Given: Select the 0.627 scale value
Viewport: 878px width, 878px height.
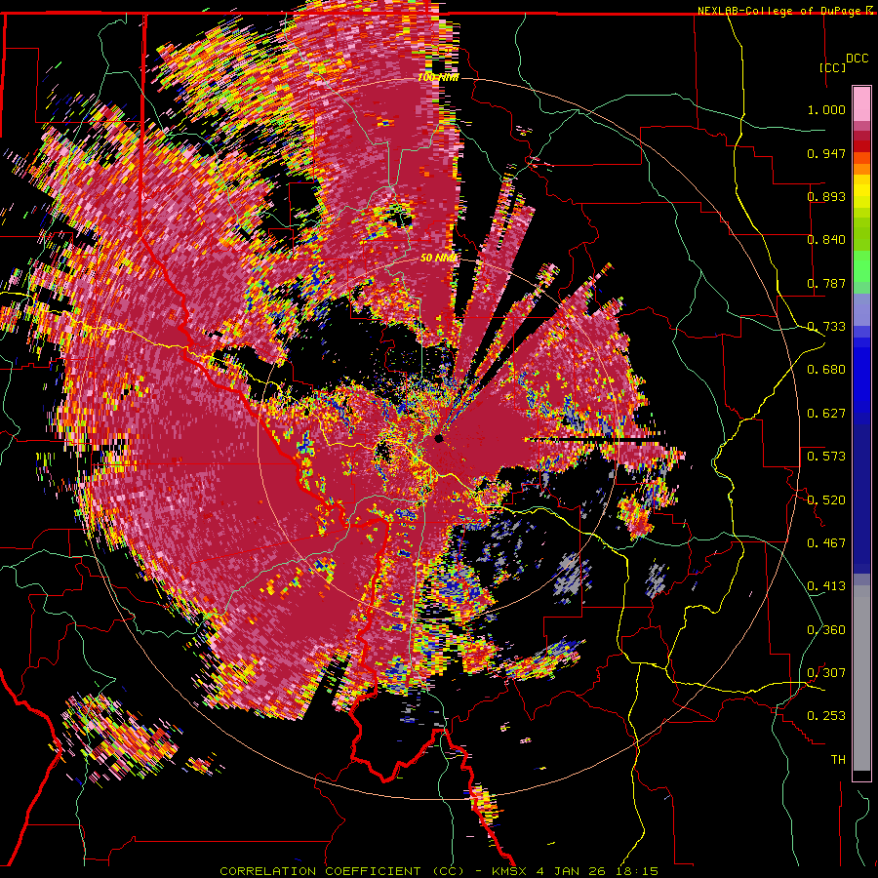Looking at the screenshot, I should click(x=826, y=414).
